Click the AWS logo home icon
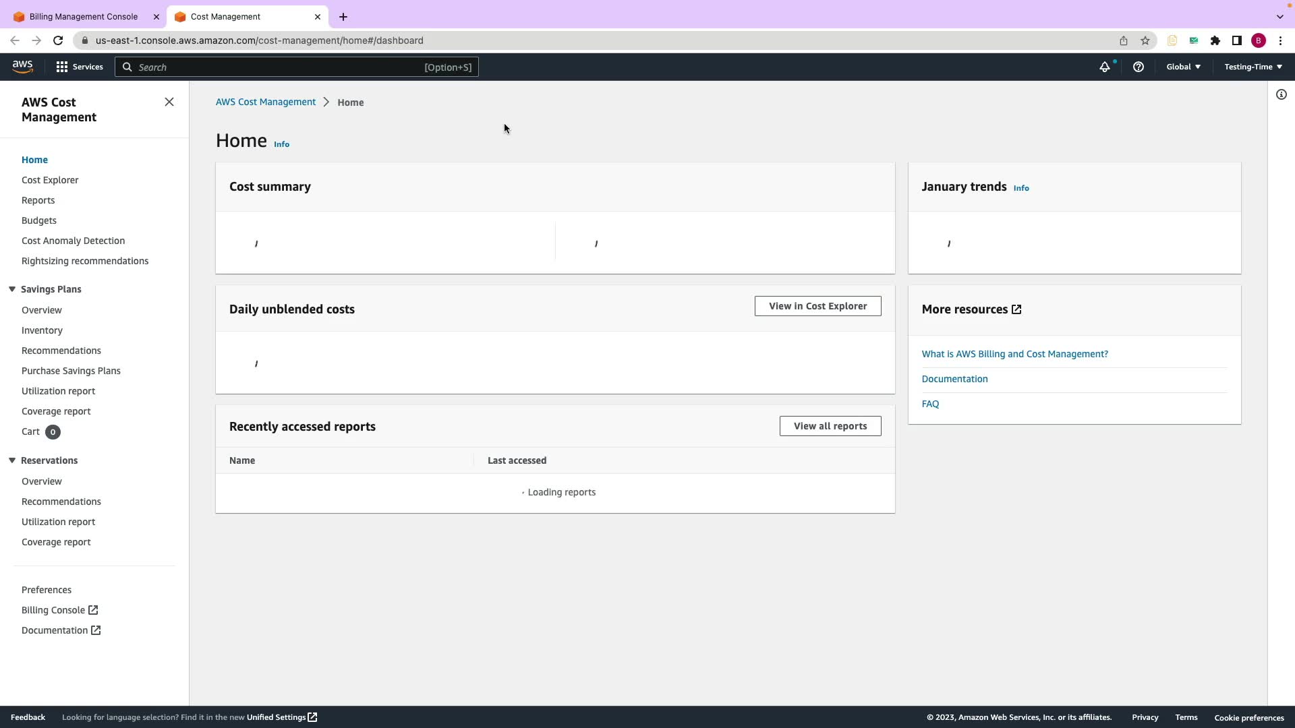The width and height of the screenshot is (1295, 728). pos(22,66)
